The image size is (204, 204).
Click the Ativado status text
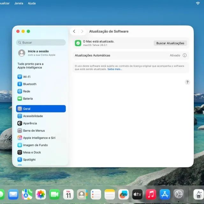[x=175, y=55]
